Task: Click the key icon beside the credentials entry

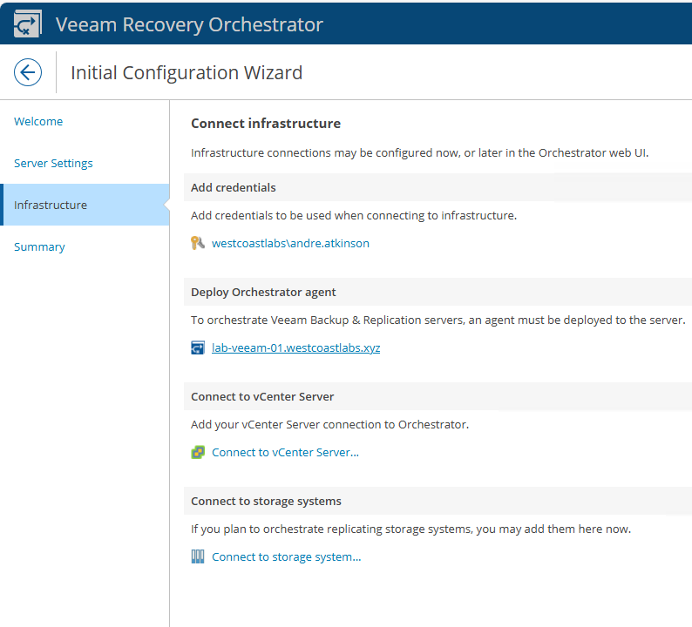Action: point(198,244)
